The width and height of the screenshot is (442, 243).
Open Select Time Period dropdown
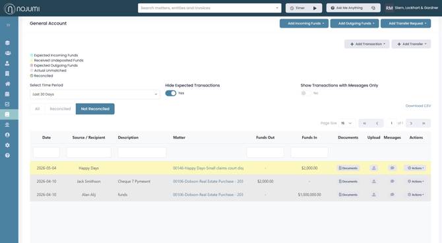point(95,94)
